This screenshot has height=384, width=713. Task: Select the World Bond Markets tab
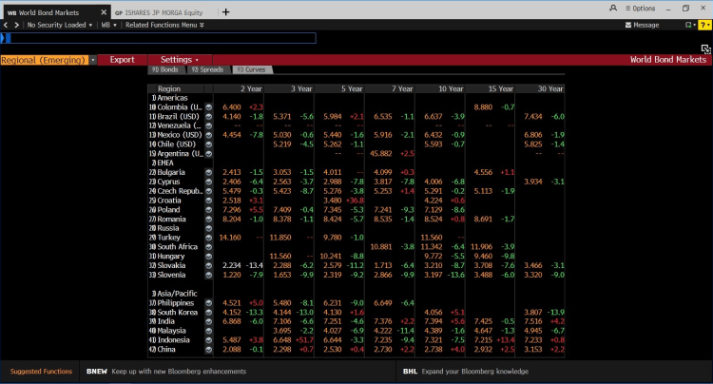[x=49, y=12]
